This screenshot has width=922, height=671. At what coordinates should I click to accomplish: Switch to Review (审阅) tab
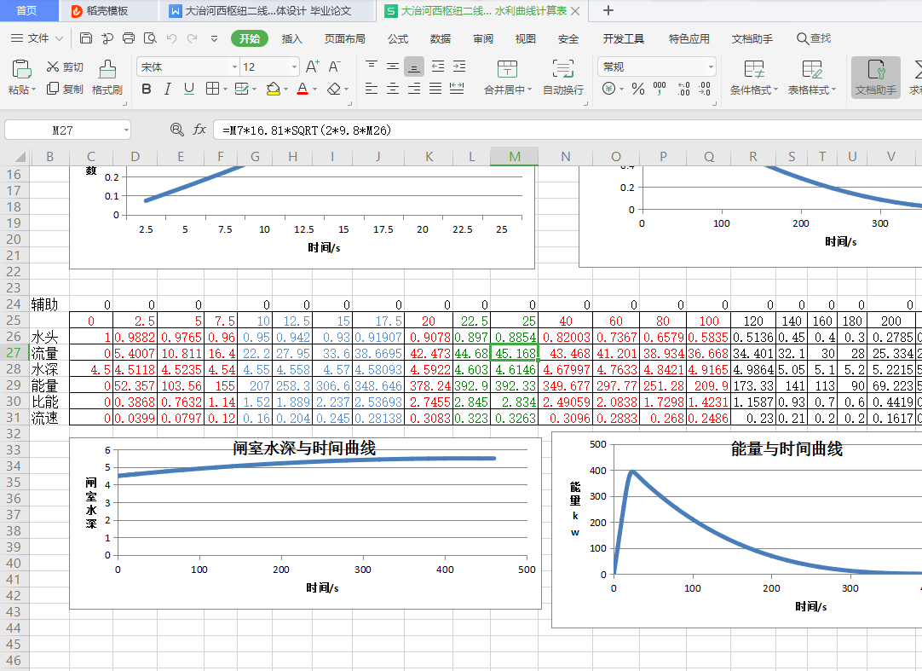click(x=483, y=39)
